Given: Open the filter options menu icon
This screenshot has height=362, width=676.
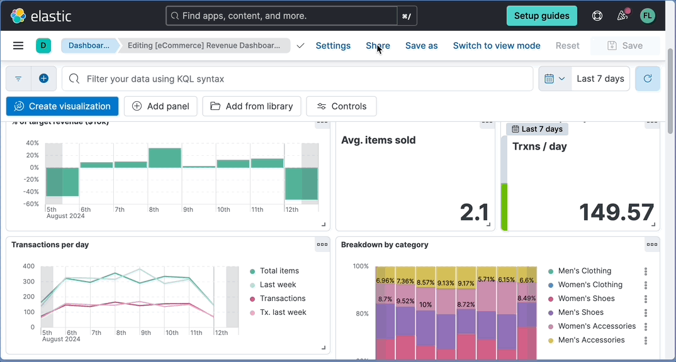Looking at the screenshot, I should tap(18, 79).
